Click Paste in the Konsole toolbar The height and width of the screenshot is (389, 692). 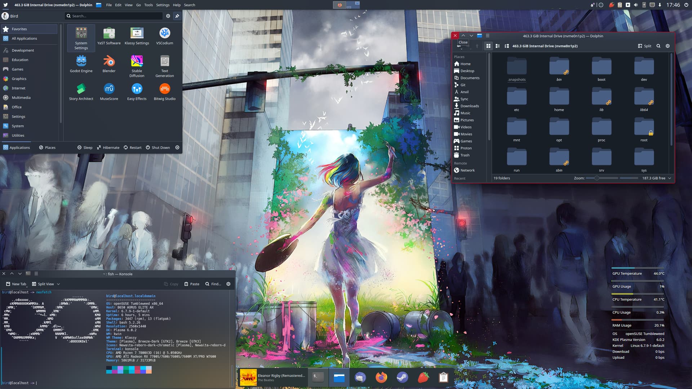coord(192,284)
